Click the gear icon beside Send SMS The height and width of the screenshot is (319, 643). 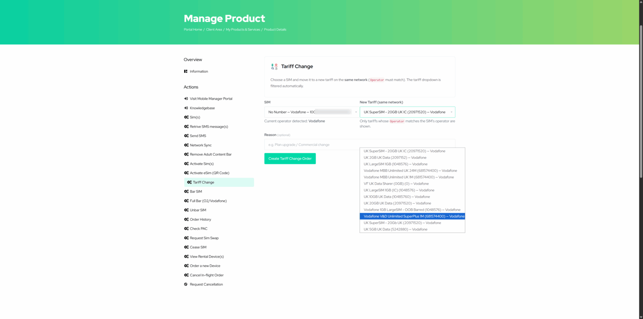point(186,135)
